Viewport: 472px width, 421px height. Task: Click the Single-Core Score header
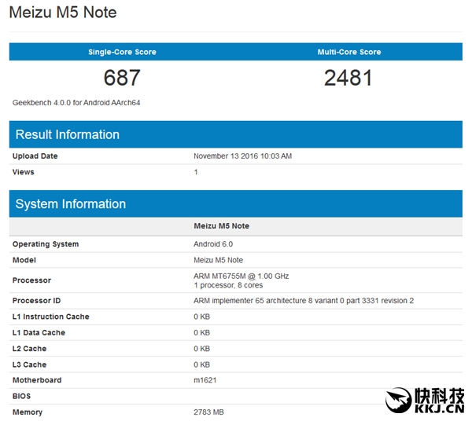pyautogui.click(x=122, y=52)
